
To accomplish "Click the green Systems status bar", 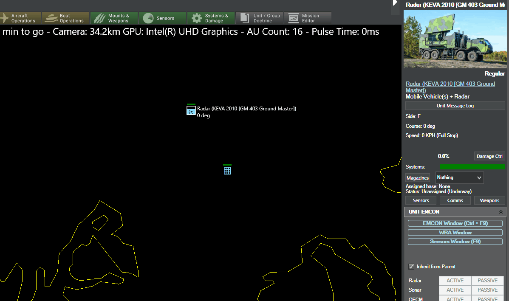I will tap(472, 167).
